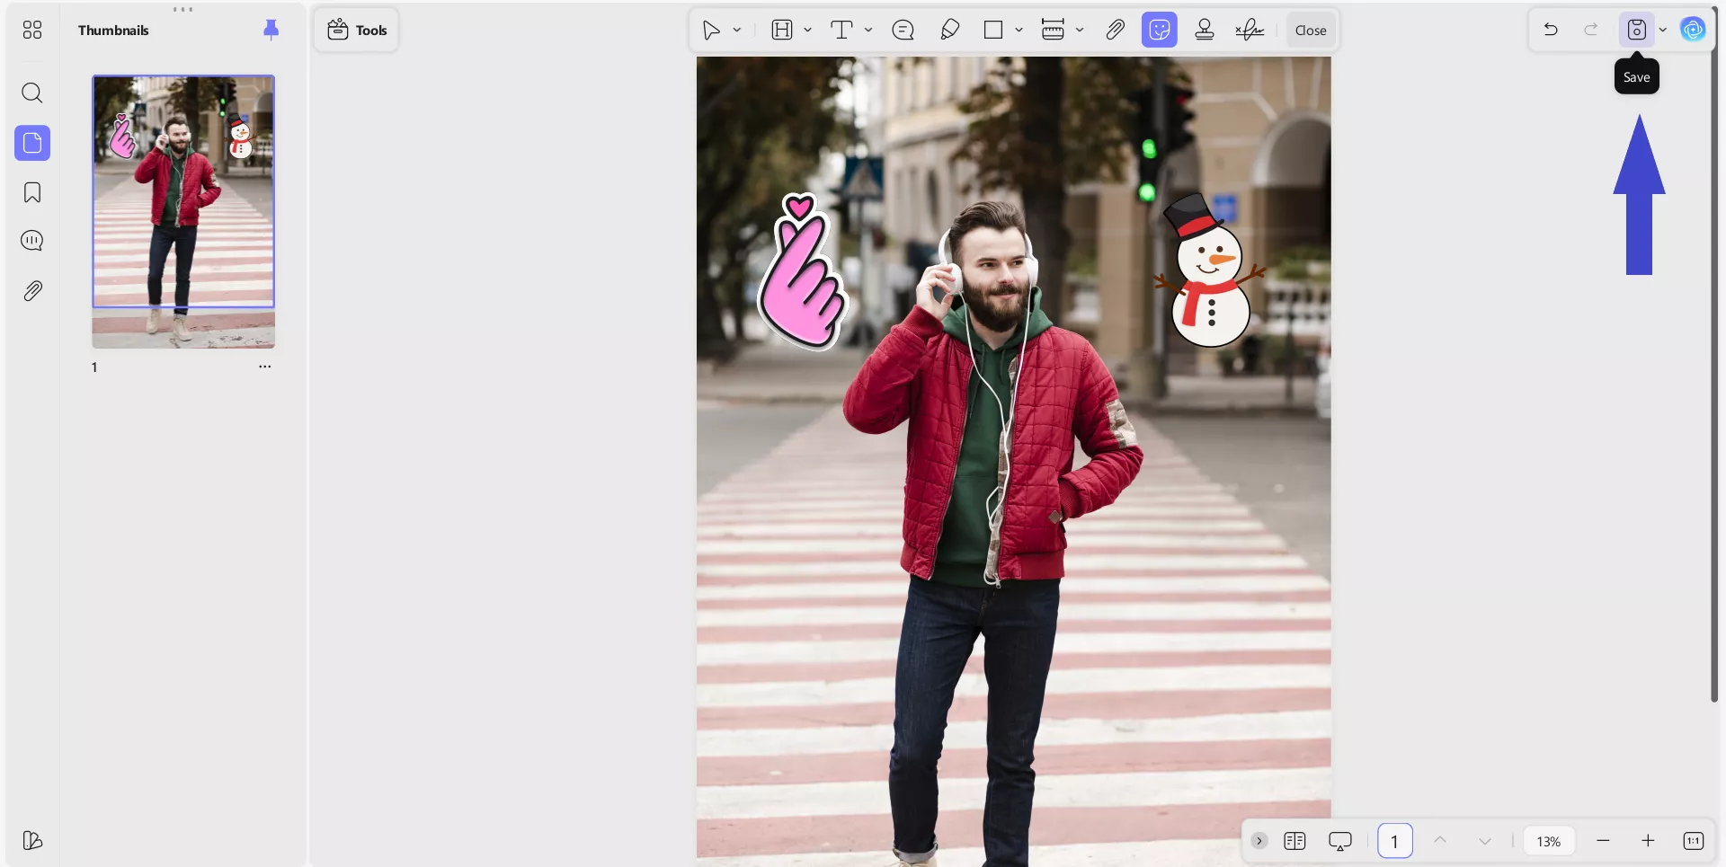Toggle the pin on Thumbnails panel
Screen dimensions: 1726x867
coord(271,31)
